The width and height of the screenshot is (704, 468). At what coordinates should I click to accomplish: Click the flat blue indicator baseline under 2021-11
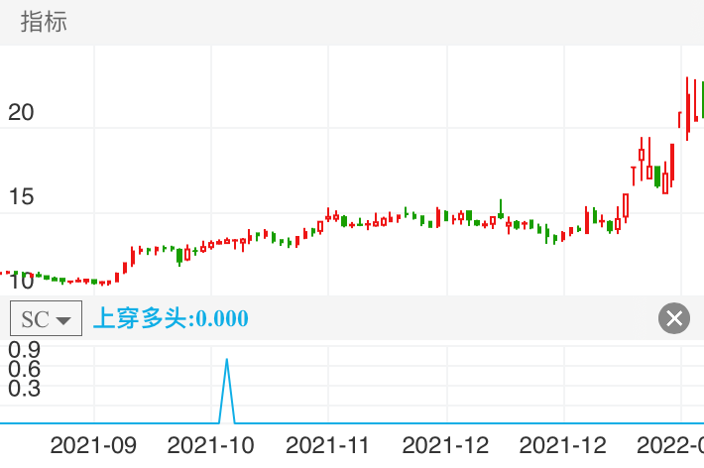click(327, 423)
